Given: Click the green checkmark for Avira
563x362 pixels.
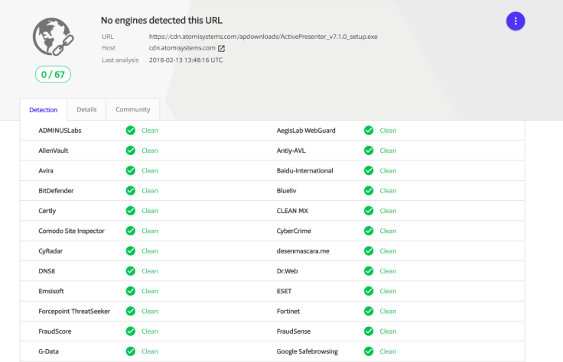Looking at the screenshot, I should (x=131, y=170).
